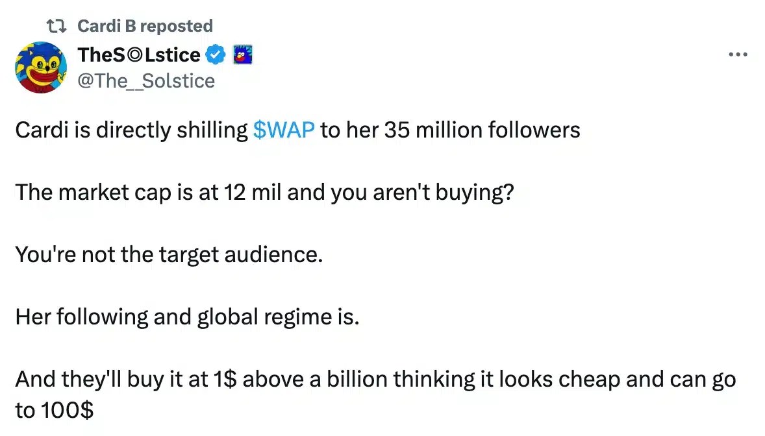Click the "Cardi is directly shilling" text
This screenshot has height=436, width=765.
[131, 130]
